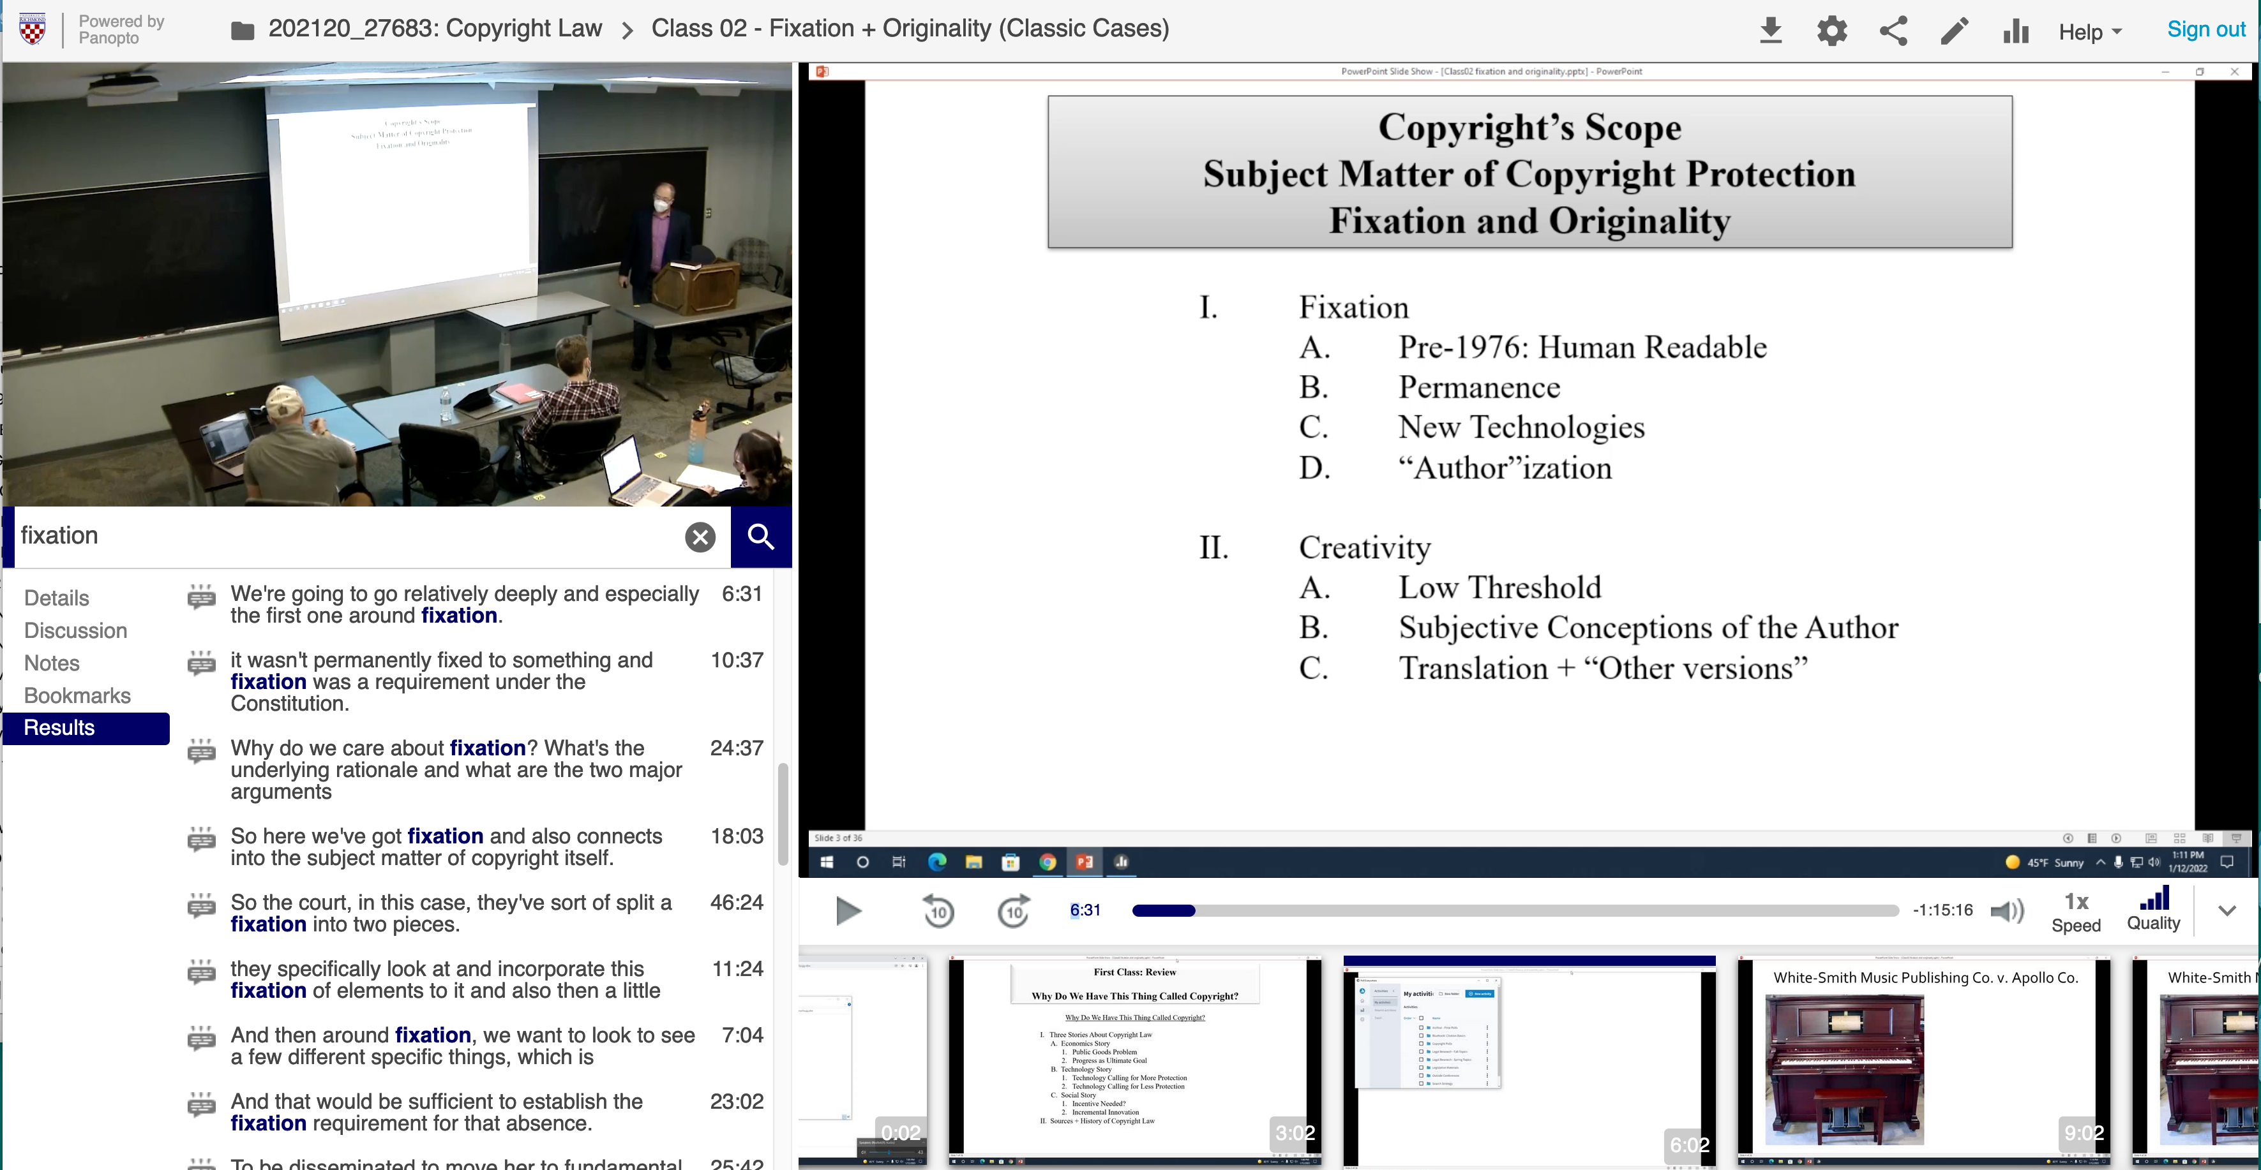This screenshot has height=1170, width=2261.
Task: Click the pencil edit icon
Action: coord(1954,31)
